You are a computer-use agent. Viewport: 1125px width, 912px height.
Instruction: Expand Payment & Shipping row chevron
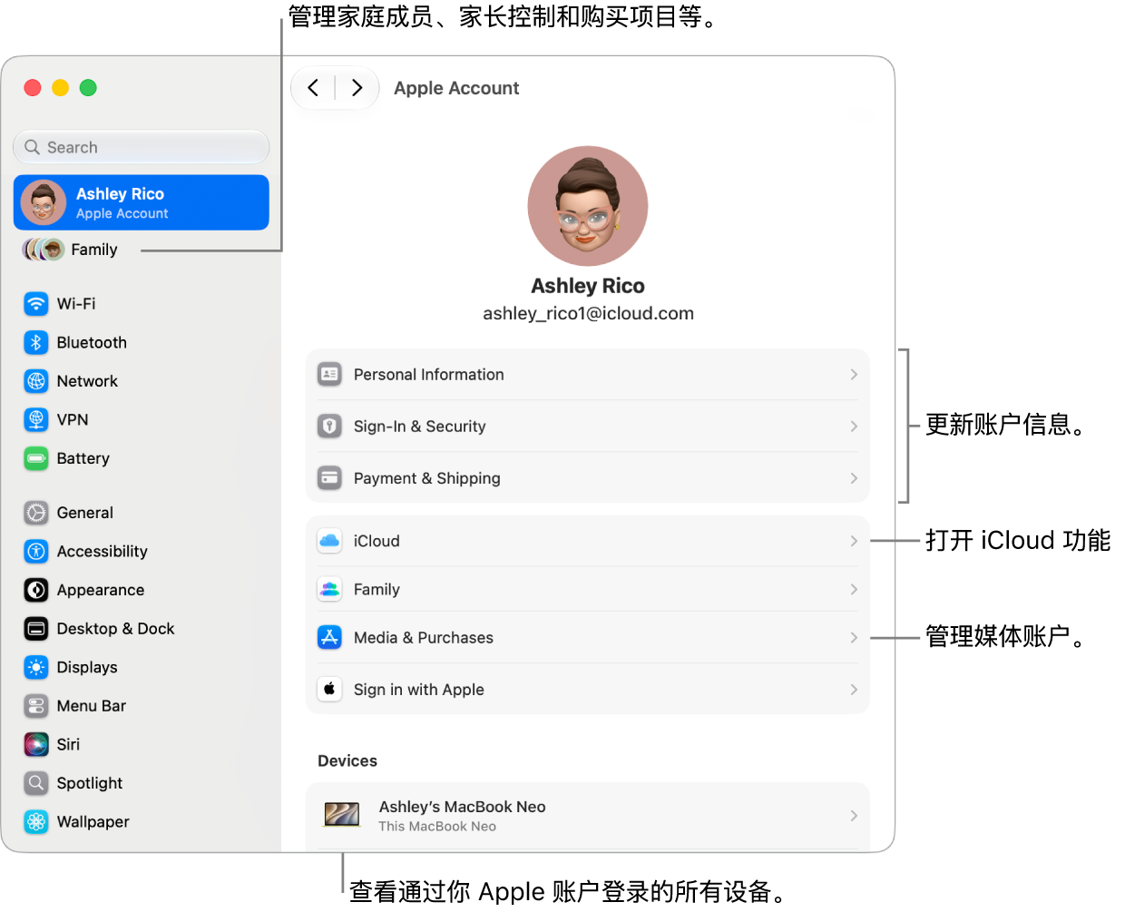point(854,477)
